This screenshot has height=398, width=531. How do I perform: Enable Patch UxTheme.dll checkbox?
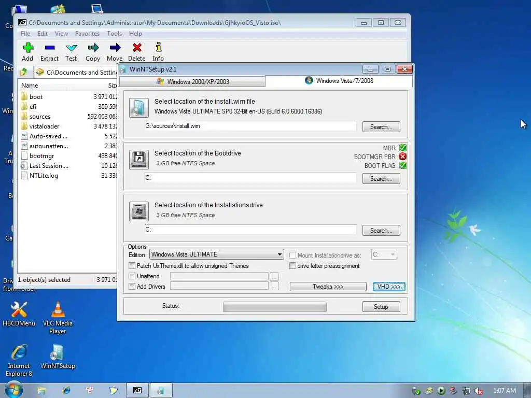[132, 266]
